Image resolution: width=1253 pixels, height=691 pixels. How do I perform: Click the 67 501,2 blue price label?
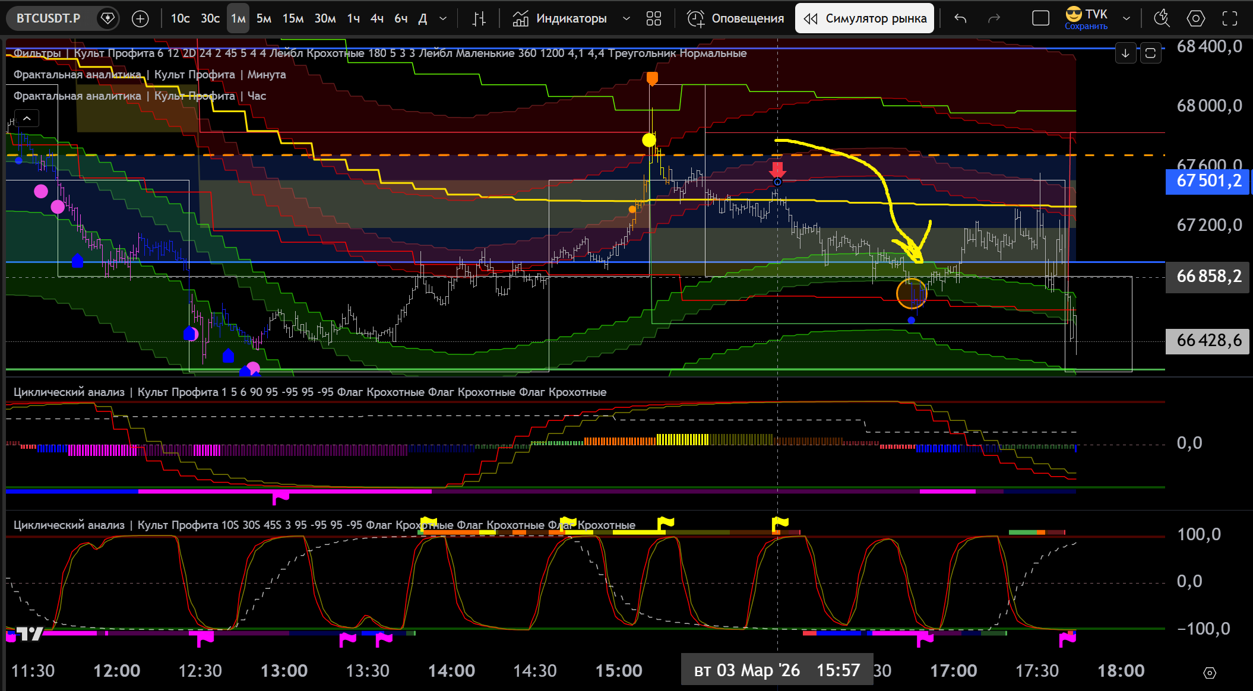[x=1208, y=181]
